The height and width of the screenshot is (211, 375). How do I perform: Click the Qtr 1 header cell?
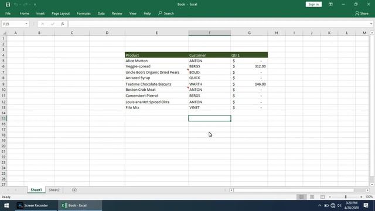tap(249, 55)
